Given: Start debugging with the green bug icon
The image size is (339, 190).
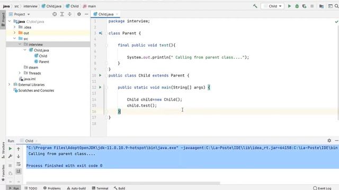Looking at the screenshot, I should coord(297,6).
